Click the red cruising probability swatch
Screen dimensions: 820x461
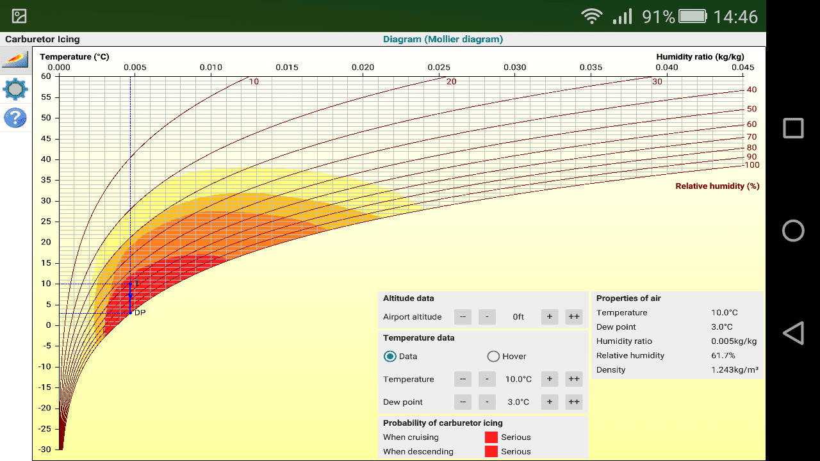click(491, 437)
